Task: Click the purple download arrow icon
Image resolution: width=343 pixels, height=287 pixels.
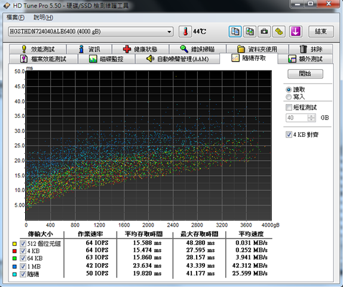Action: point(296,32)
